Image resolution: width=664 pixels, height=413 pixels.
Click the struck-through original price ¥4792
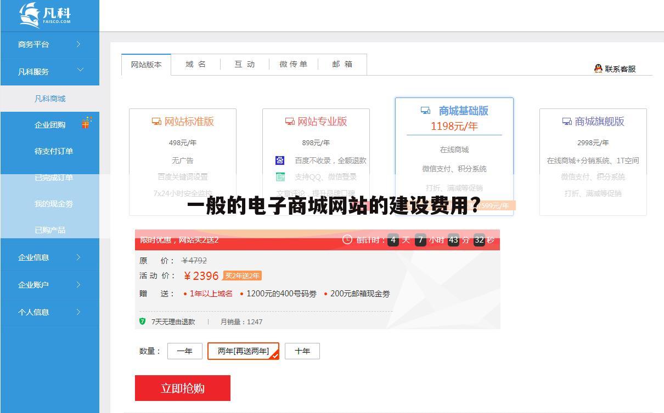pos(194,261)
